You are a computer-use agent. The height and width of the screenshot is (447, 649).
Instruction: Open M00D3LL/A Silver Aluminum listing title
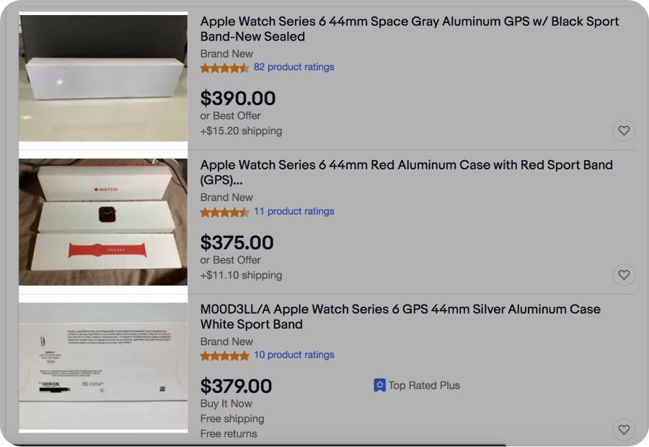399,317
